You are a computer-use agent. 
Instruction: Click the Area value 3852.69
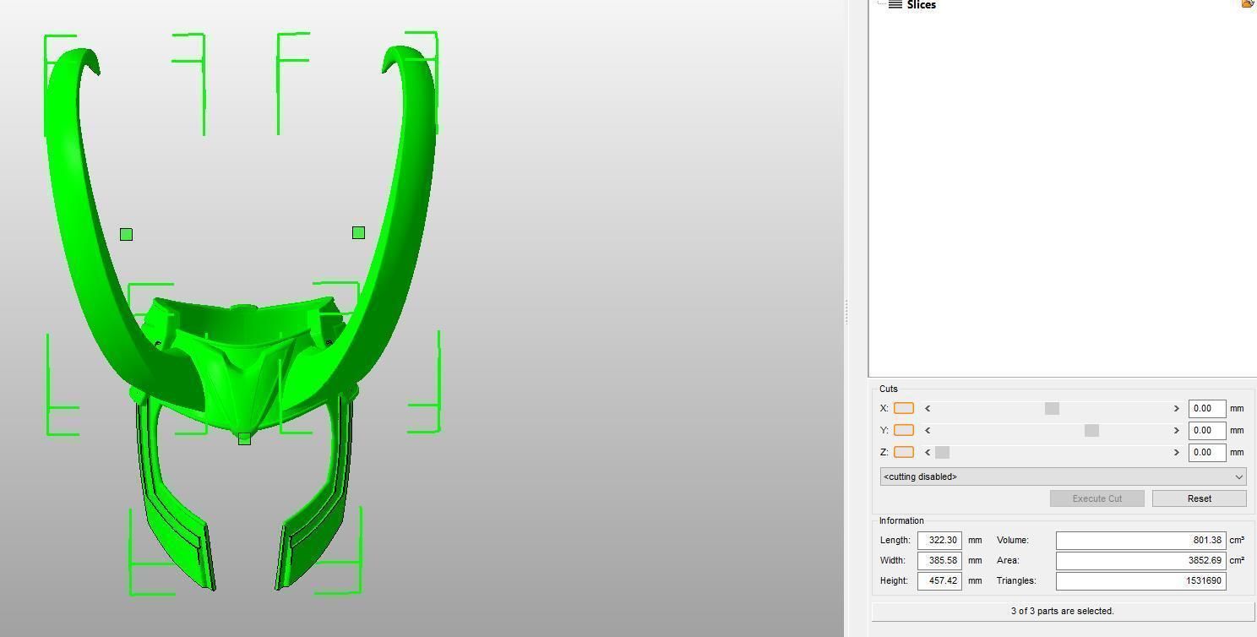(1140, 560)
